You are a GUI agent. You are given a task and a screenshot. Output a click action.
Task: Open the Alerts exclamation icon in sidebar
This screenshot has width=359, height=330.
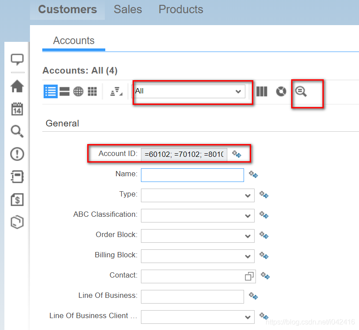coord(17,154)
